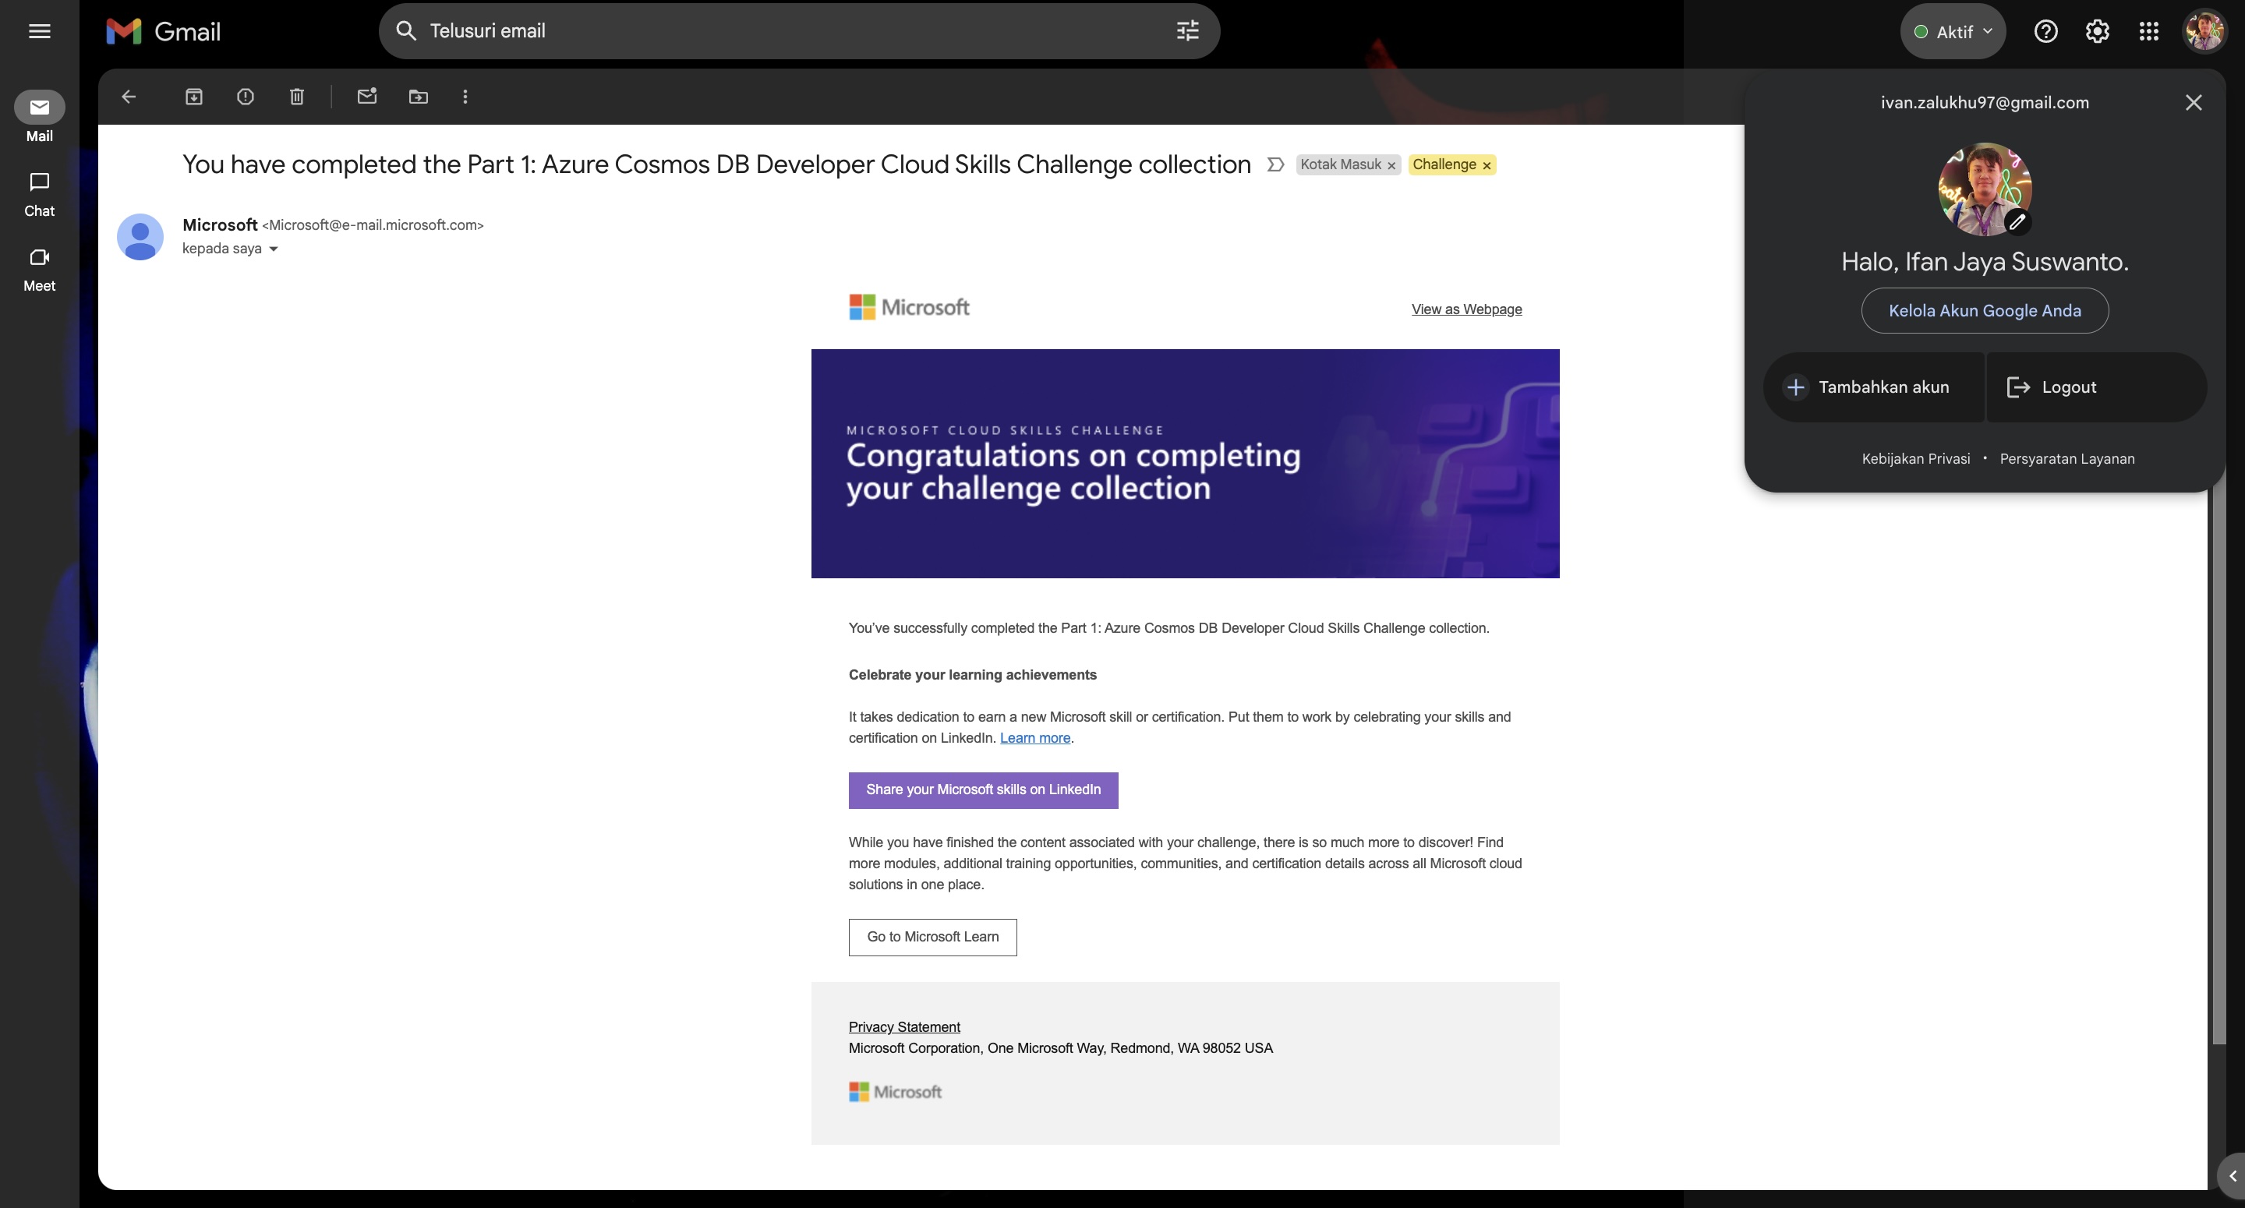The image size is (2245, 1208).
Task: Show search options in search bar
Action: point(1187,31)
